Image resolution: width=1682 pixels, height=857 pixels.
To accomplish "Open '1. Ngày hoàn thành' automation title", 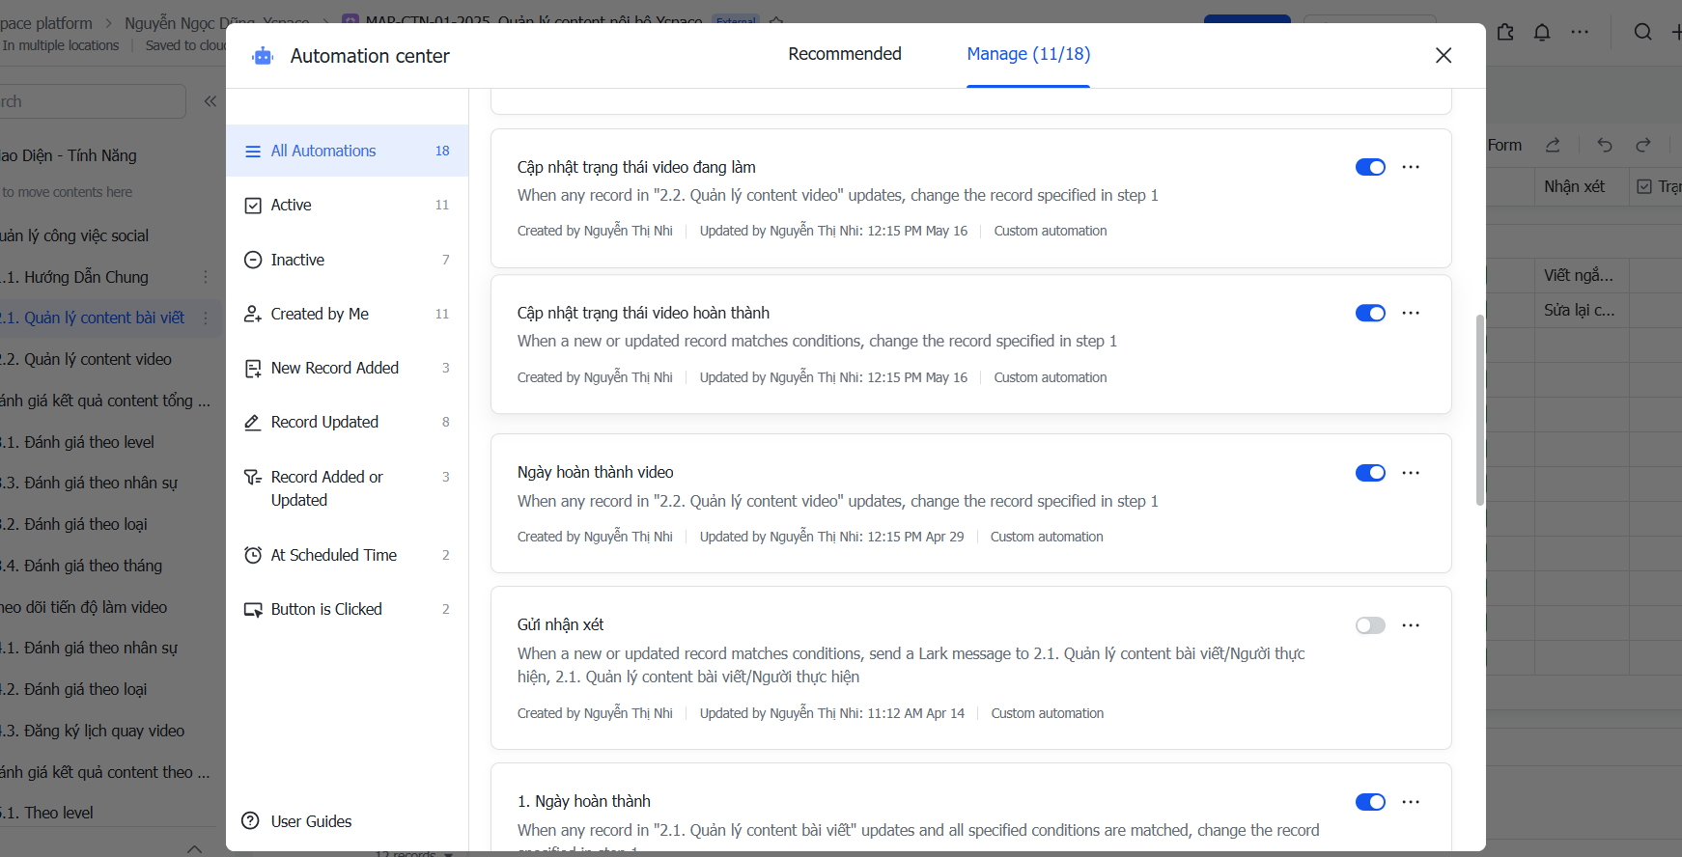I will [583, 801].
